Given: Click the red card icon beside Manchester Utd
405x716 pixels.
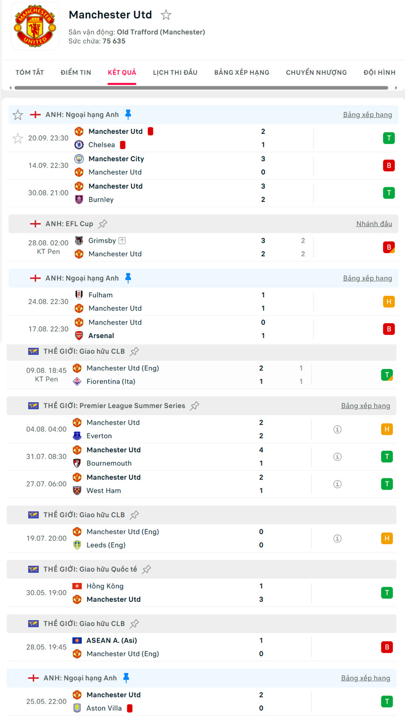Looking at the screenshot, I should tap(150, 131).
